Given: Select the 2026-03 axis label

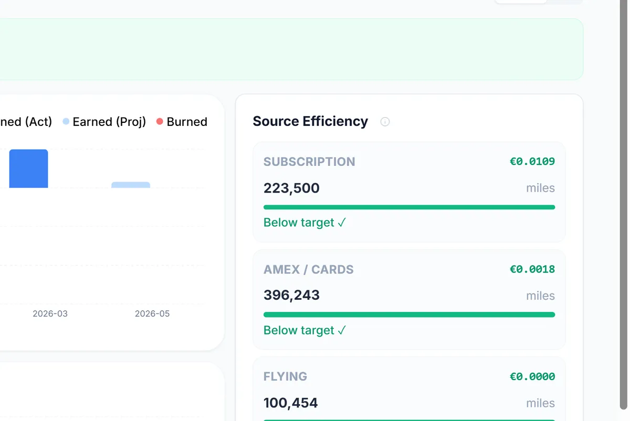Looking at the screenshot, I should 50,314.
